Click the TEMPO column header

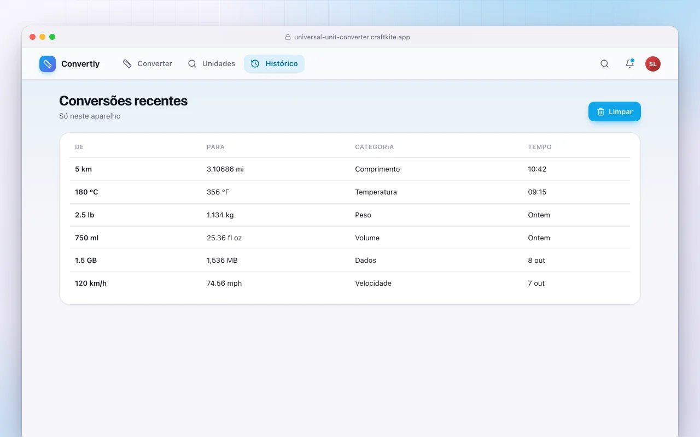540,147
